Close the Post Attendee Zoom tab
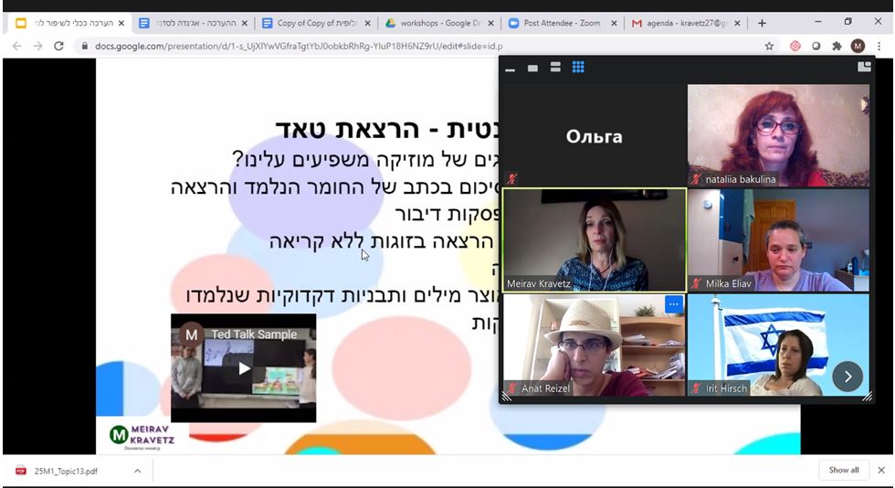Image resolution: width=895 pixels, height=488 pixels. coord(614,24)
